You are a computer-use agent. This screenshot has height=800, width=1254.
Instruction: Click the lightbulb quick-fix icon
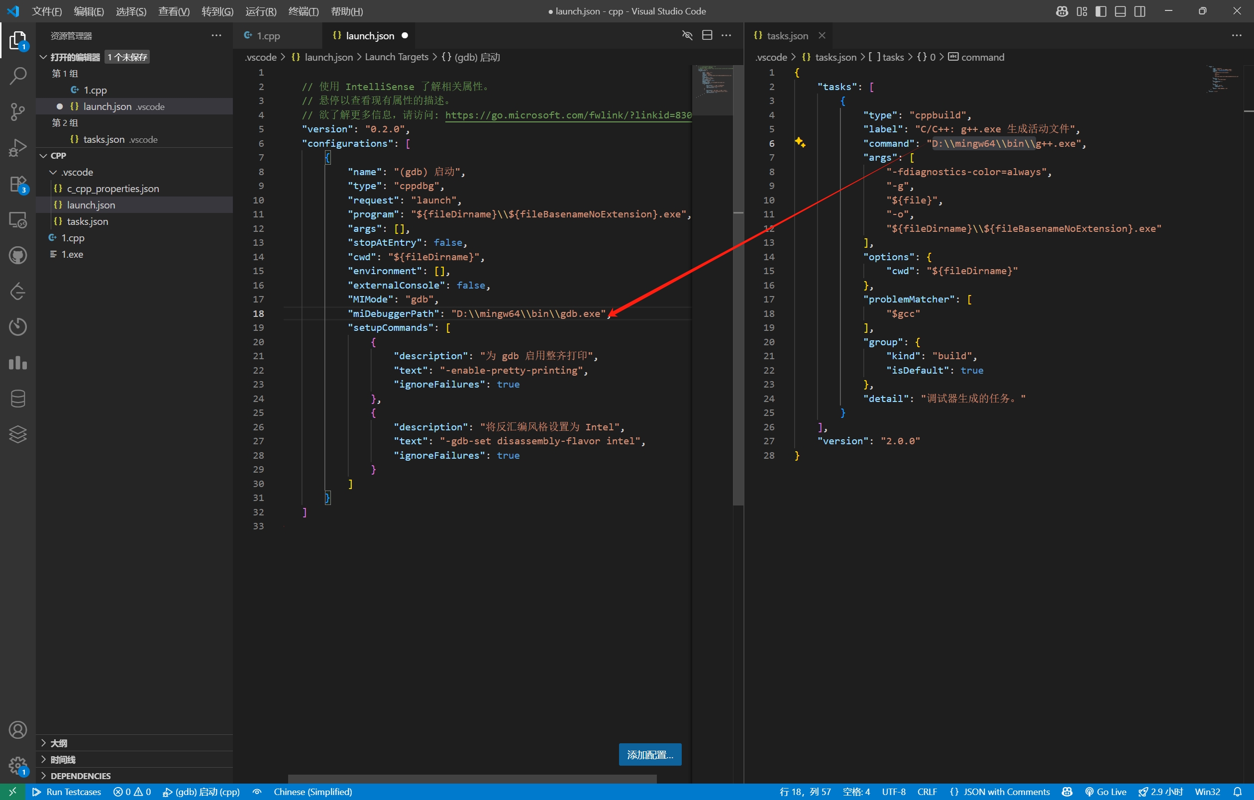pos(800,143)
